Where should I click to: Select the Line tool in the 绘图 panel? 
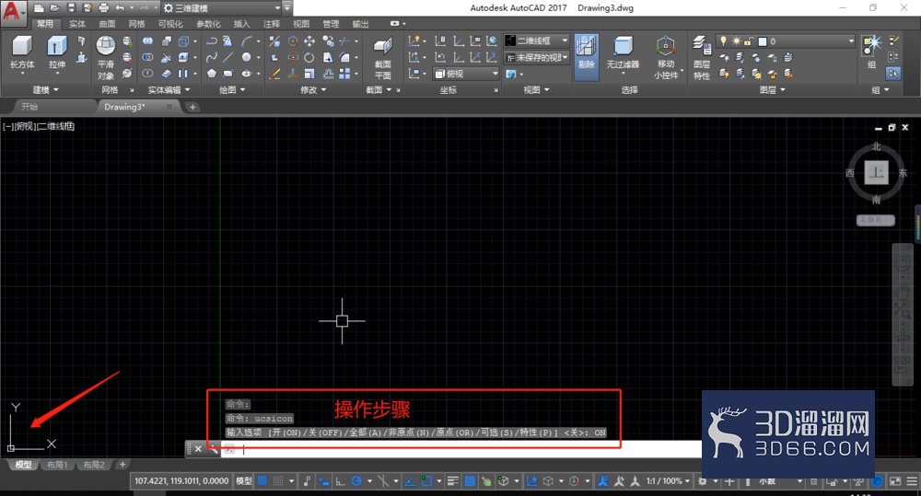[228, 57]
